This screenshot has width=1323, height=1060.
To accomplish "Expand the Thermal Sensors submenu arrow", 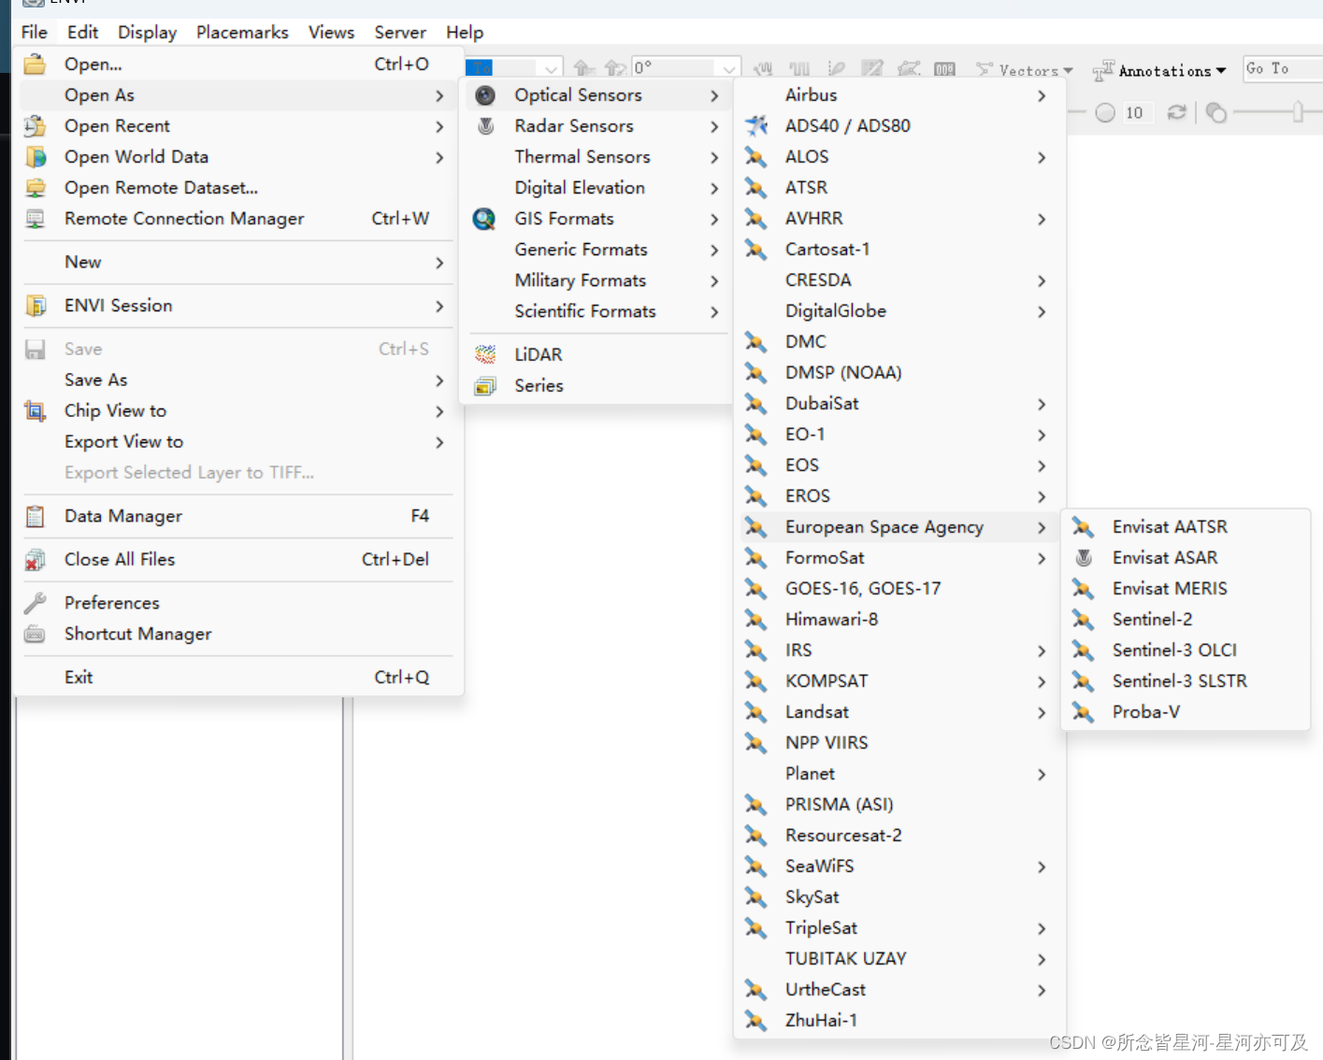I will click(x=714, y=157).
